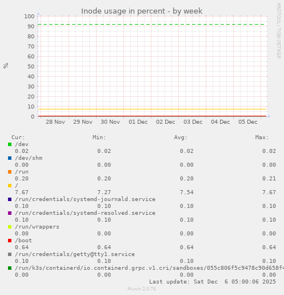Click the "/dev/shm" legend label
The height and width of the screenshot is (295, 284).
pos(29,158)
